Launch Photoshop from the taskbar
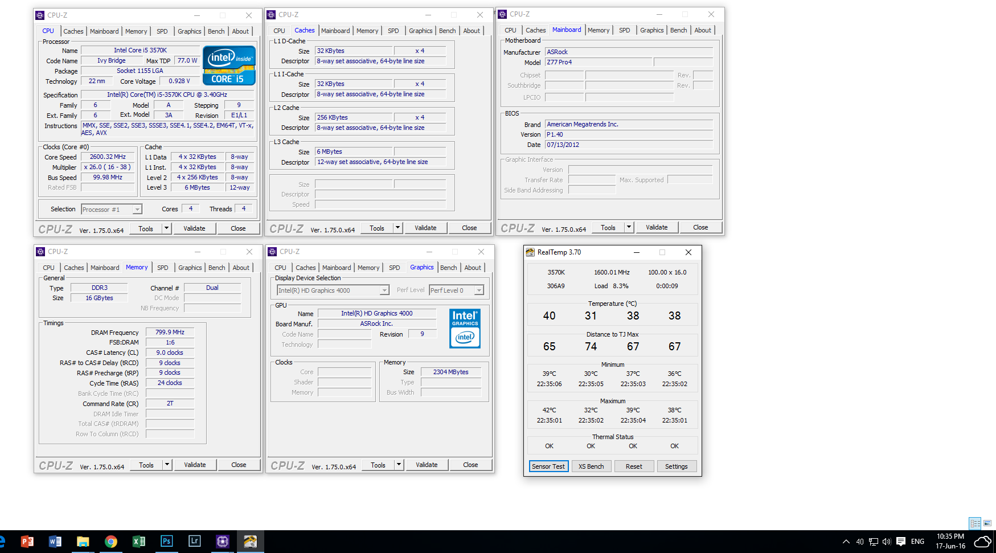The height and width of the screenshot is (553, 996). (166, 541)
